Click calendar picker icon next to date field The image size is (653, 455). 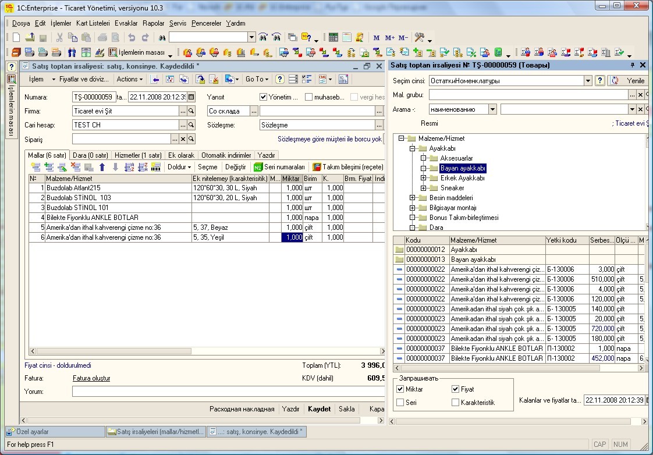[191, 97]
